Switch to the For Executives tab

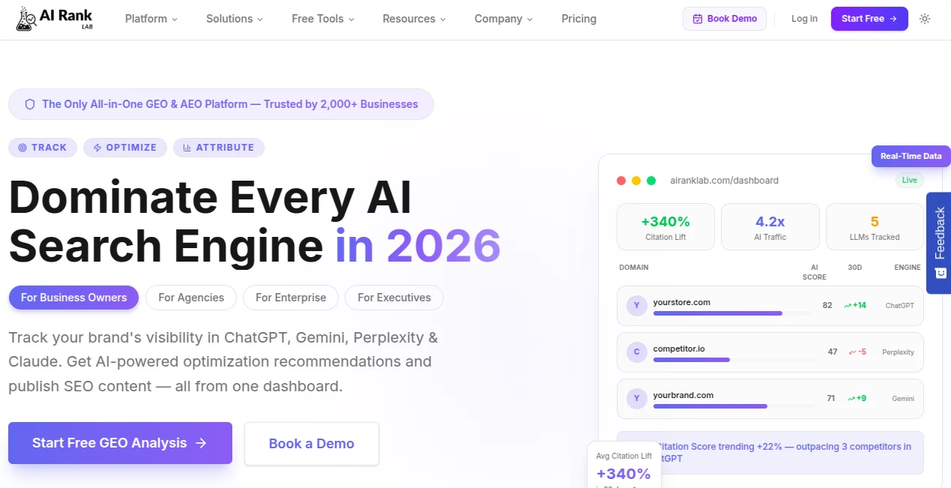click(394, 298)
